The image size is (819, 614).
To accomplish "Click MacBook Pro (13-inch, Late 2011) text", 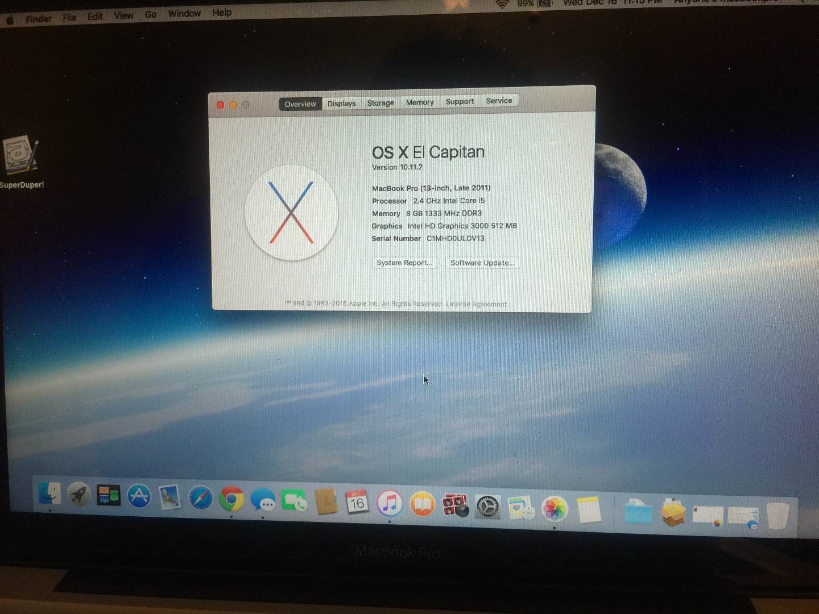I will click(431, 188).
